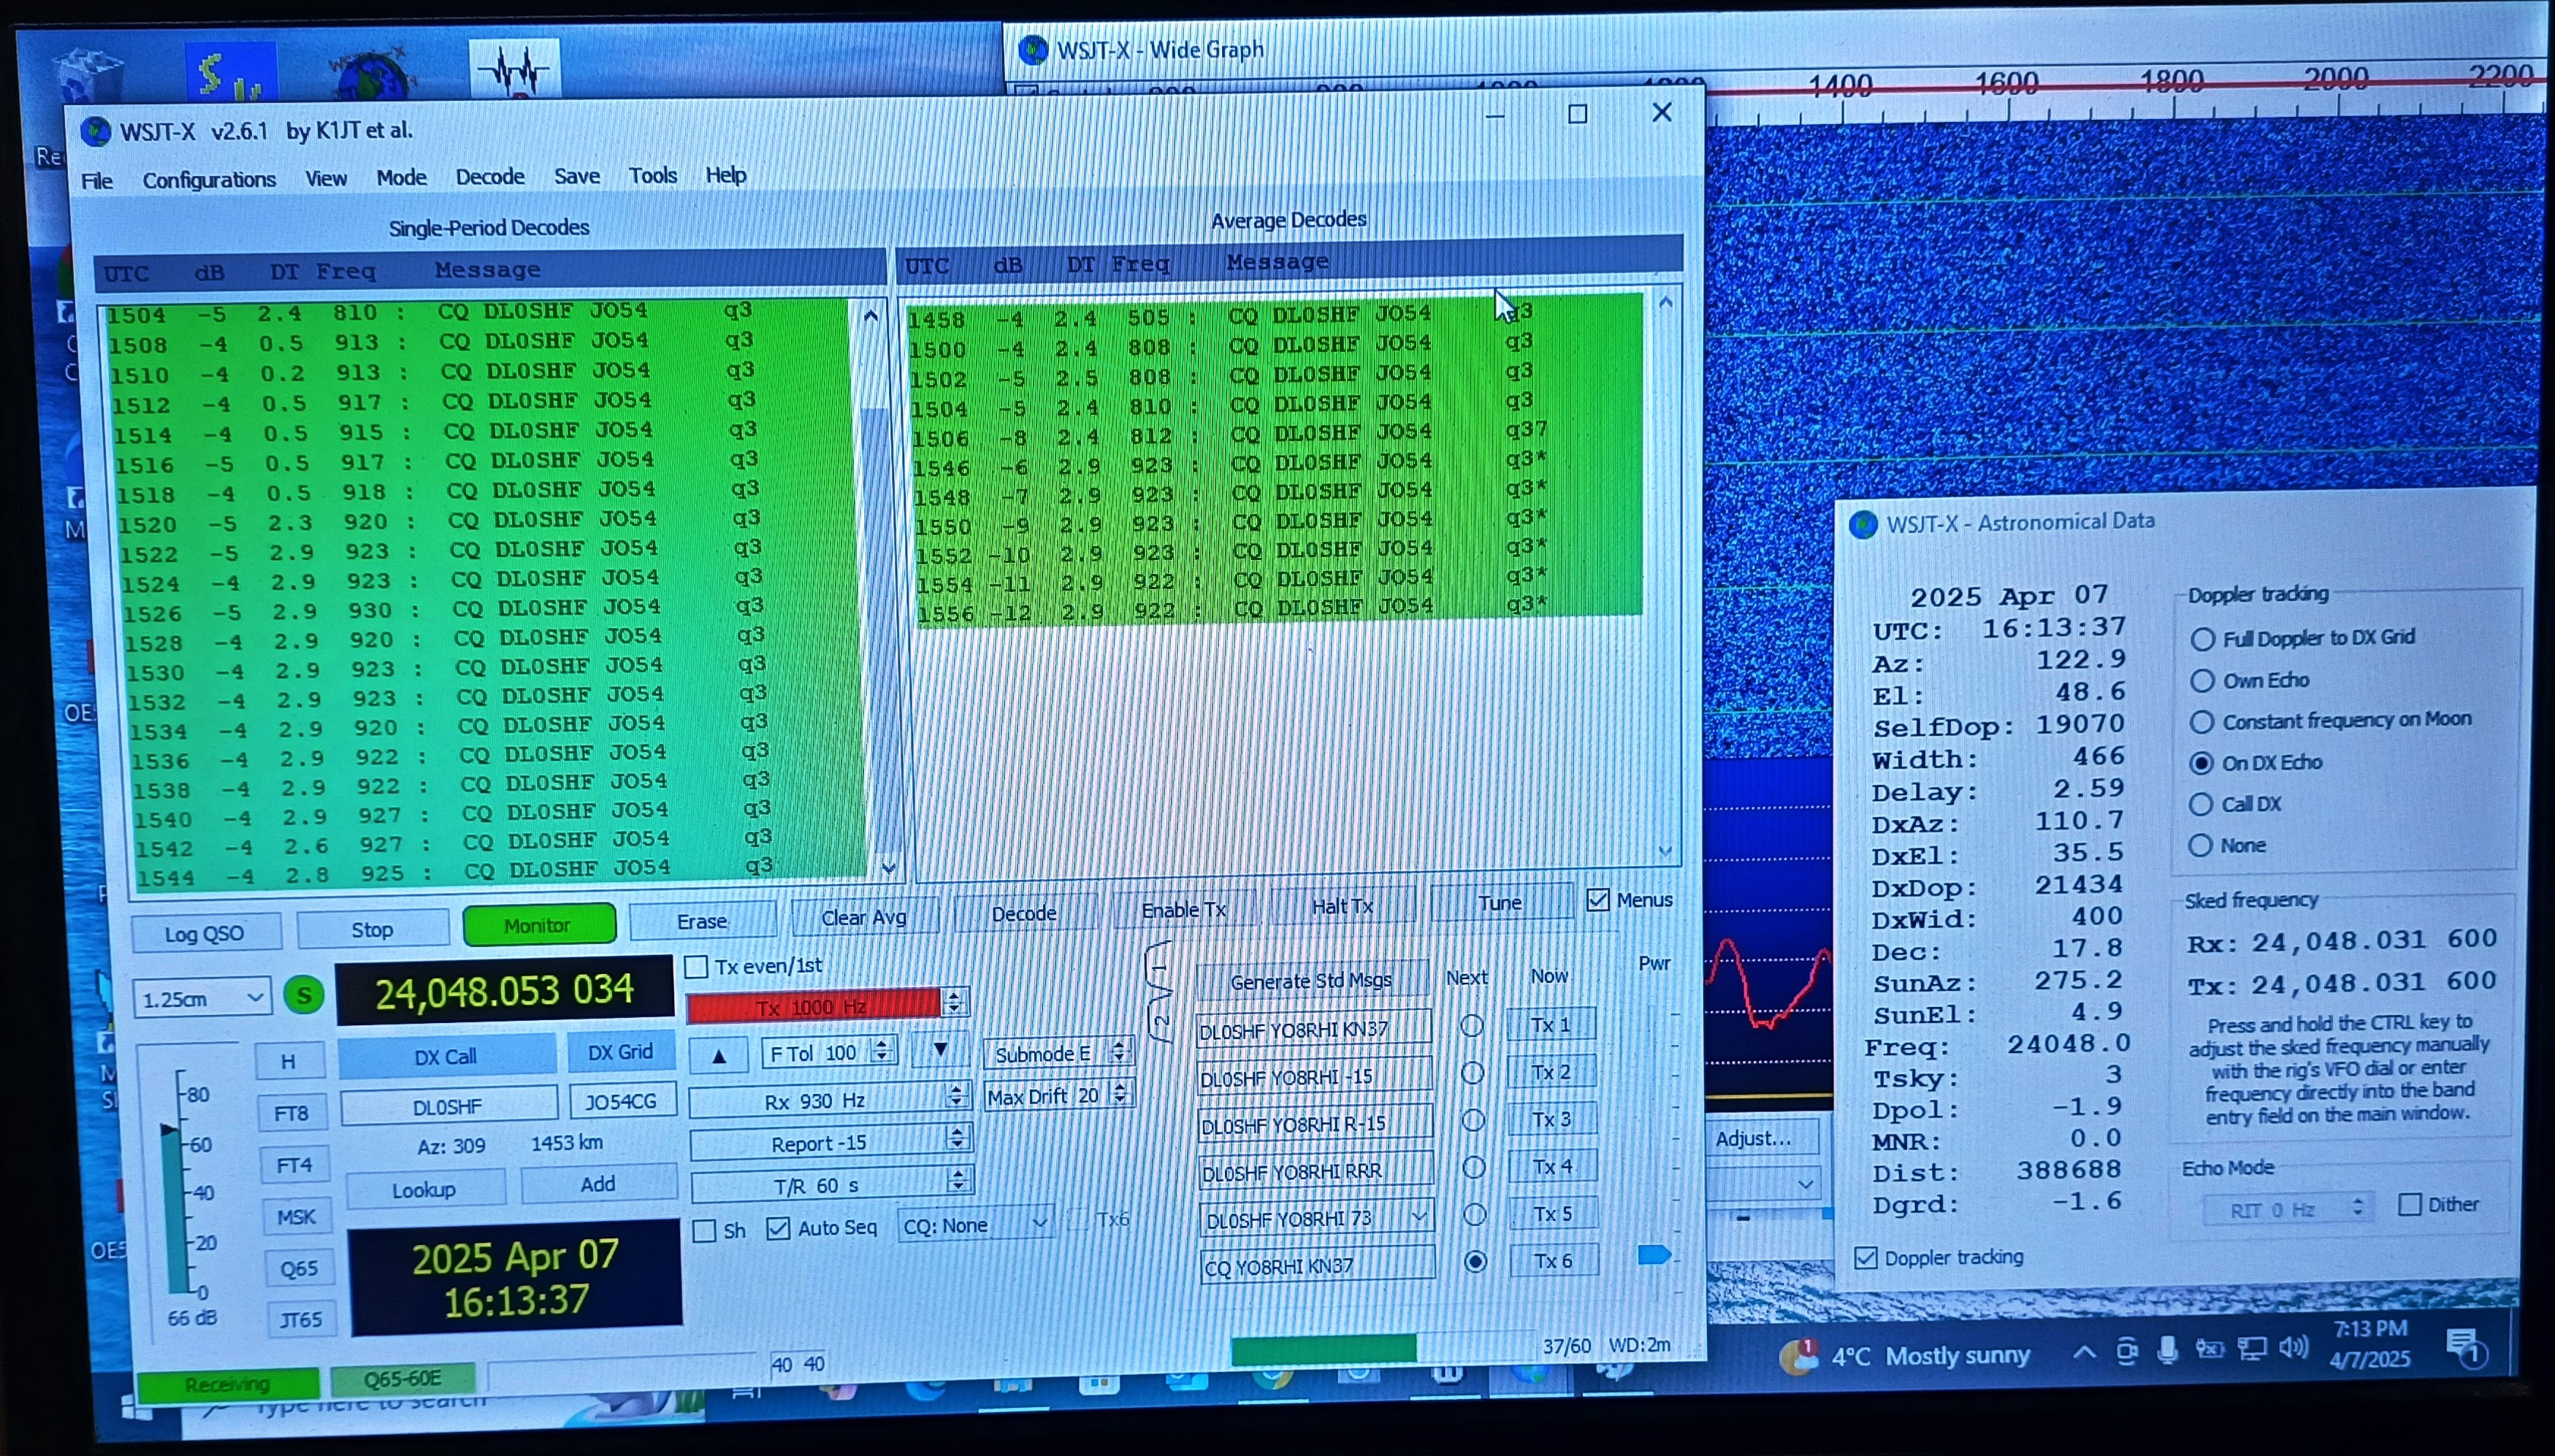This screenshot has height=1456, width=2555.
Task: Select the Next radio button for Tx 3
Action: tap(1473, 1120)
